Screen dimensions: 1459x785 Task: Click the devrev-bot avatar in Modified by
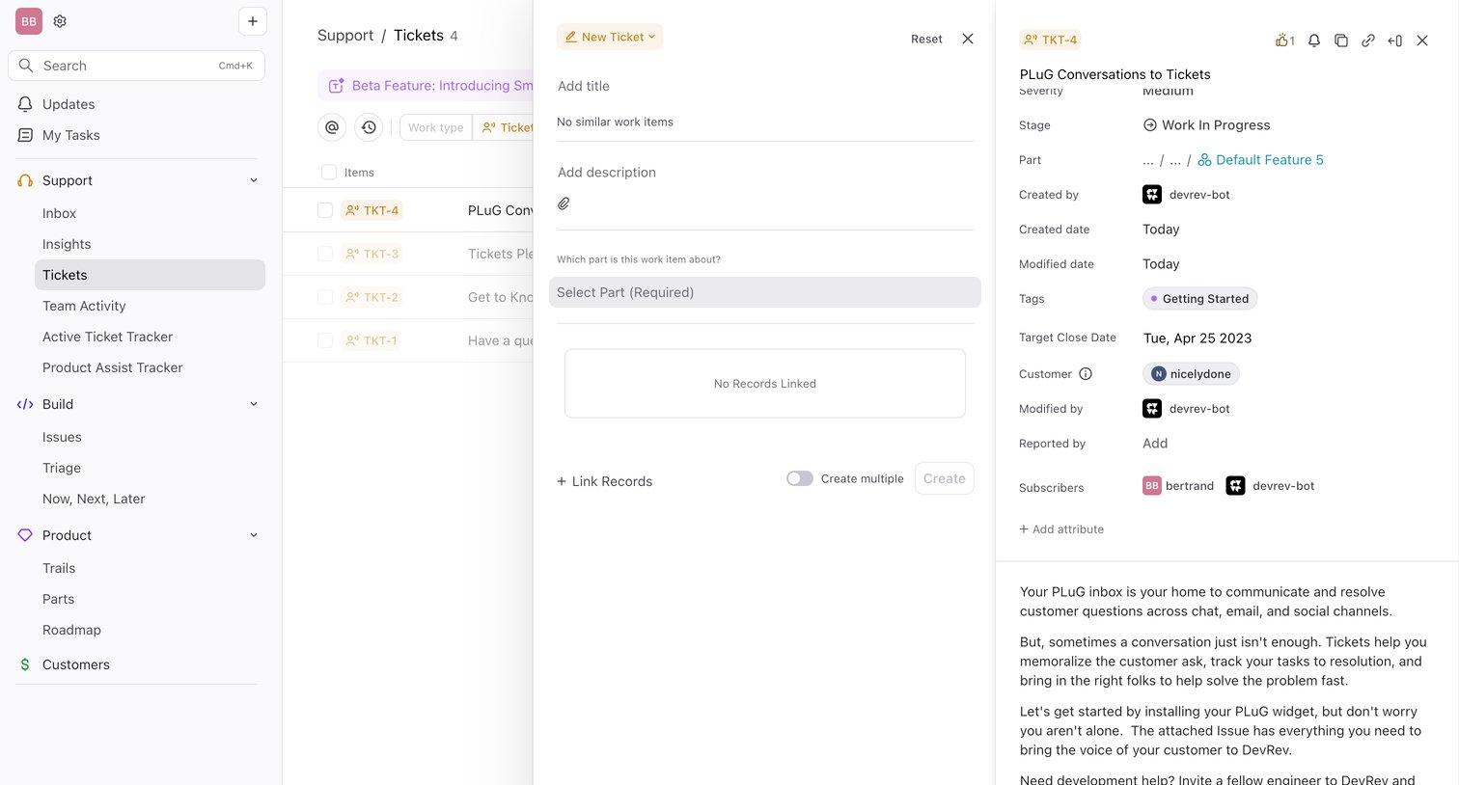1152,409
